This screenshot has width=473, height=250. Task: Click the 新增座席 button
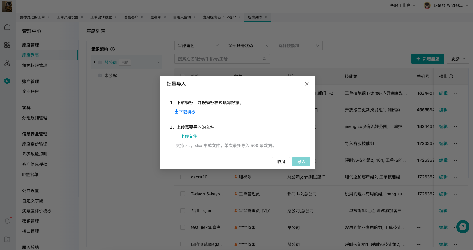428,59
